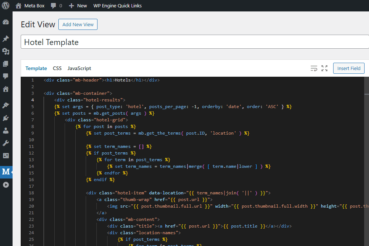Open the Dashboard gauge icon
The height and width of the screenshot is (246, 369).
pyautogui.click(x=6, y=22)
